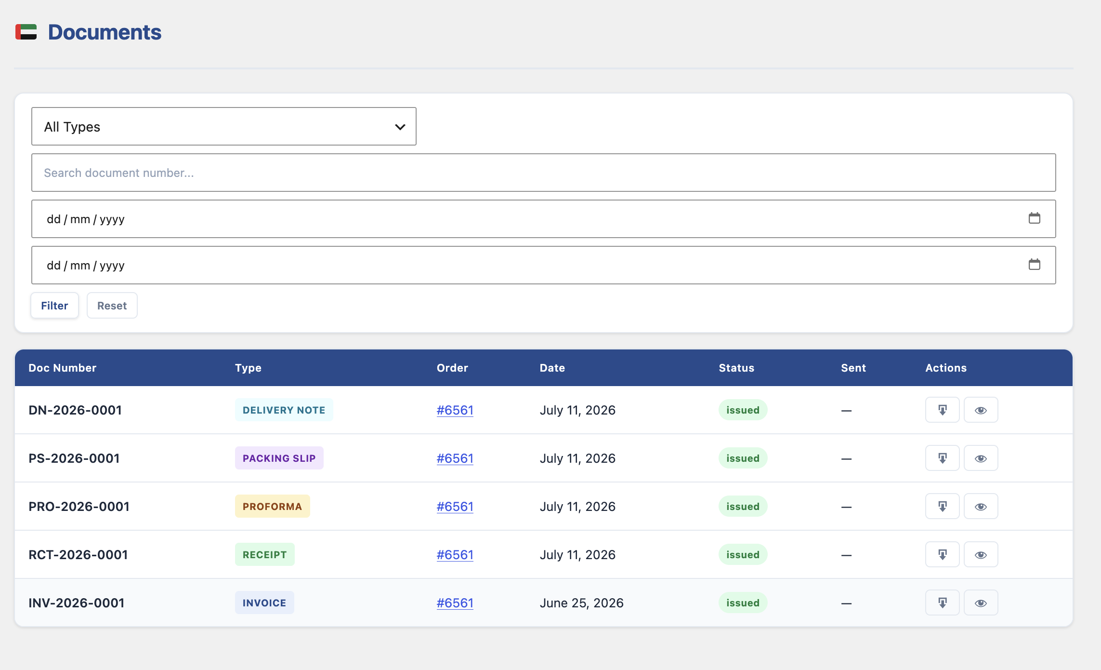The width and height of the screenshot is (1101, 670).
Task: View INV-2026-0001 with the eye icon
Action: click(981, 603)
